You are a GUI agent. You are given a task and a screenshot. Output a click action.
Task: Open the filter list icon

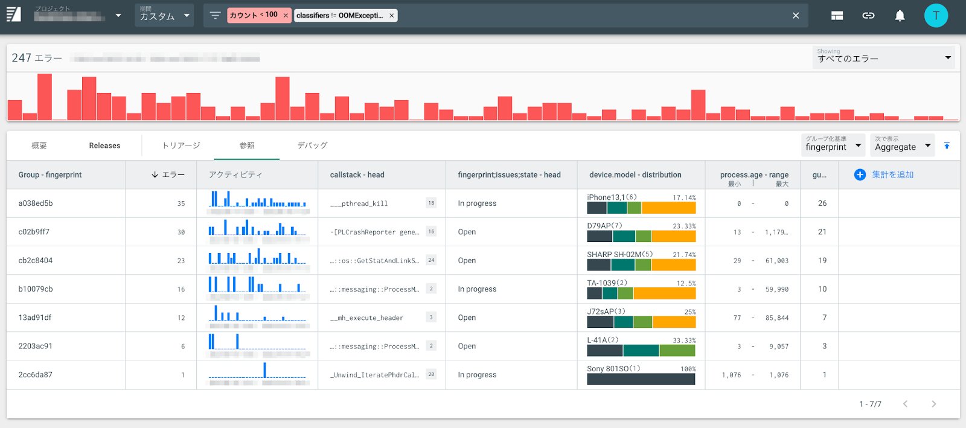[215, 16]
